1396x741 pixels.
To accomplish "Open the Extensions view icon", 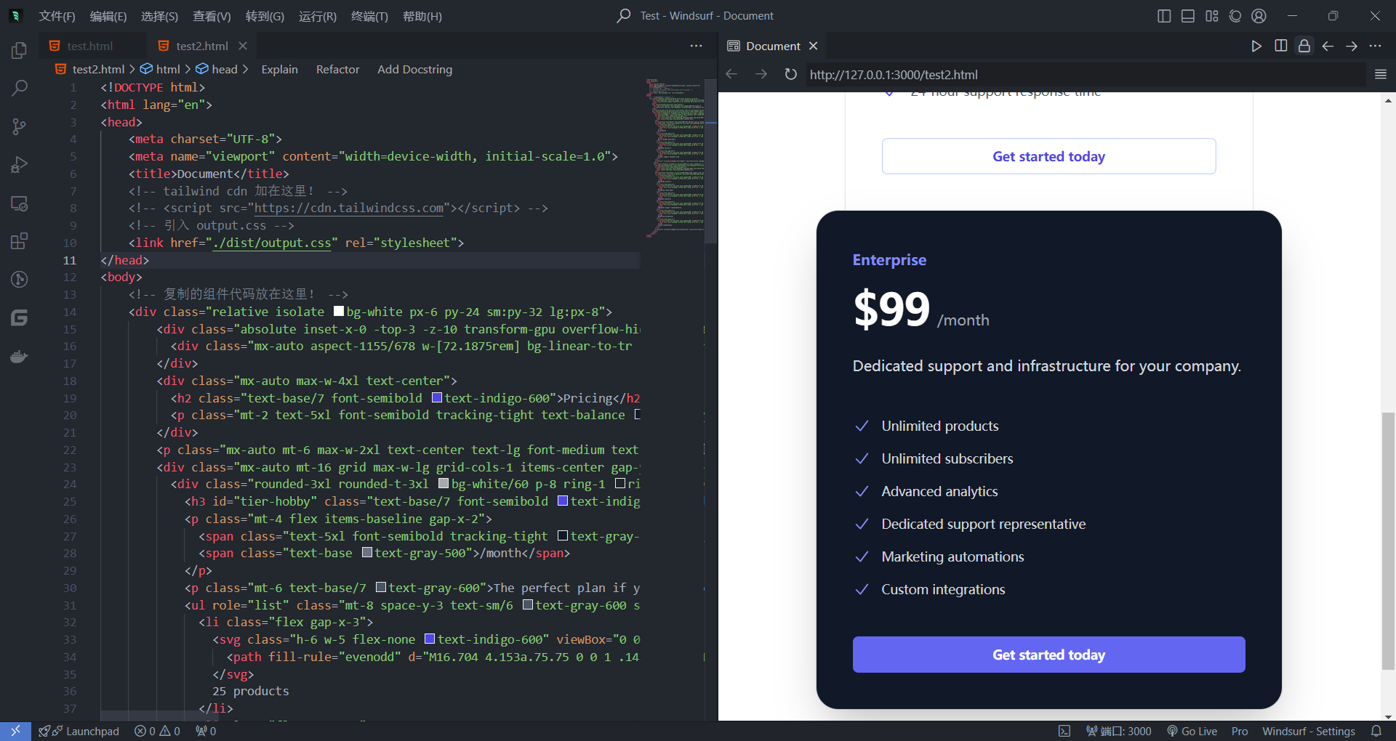I will 20,241.
